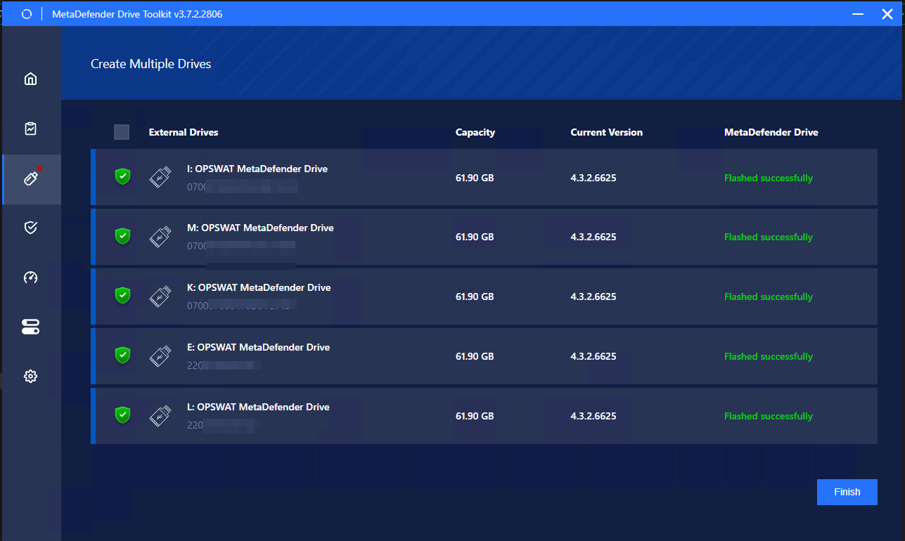Click the serial number under drive E:
905x541 pixels.
coord(224,365)
